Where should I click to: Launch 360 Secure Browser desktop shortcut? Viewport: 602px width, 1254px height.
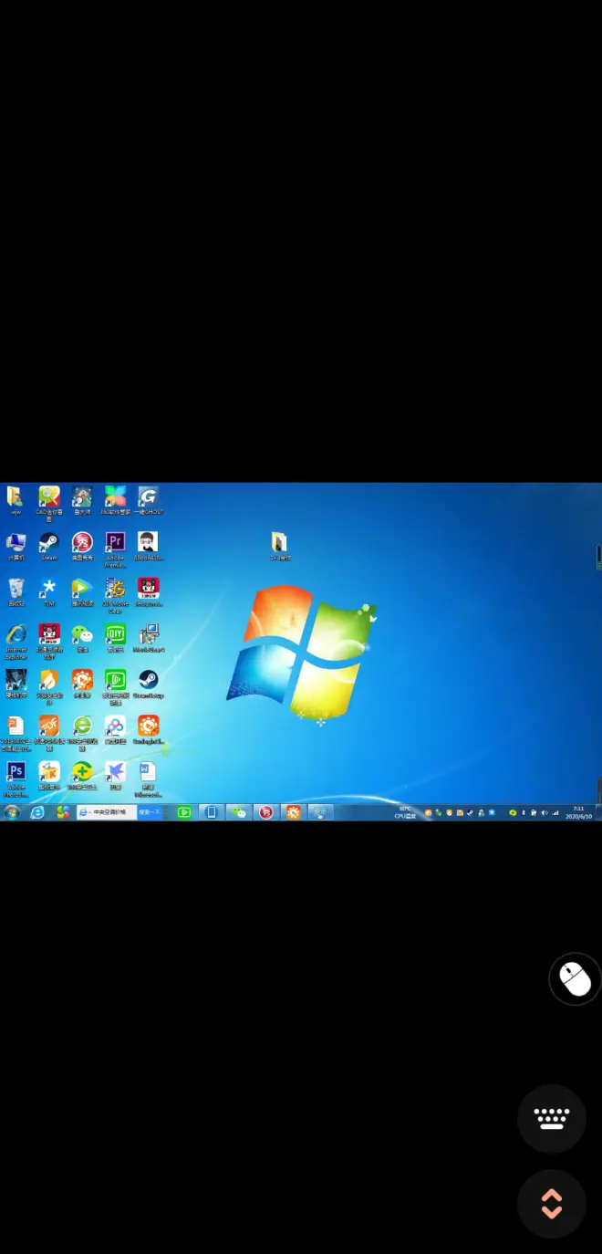point(82,732)
